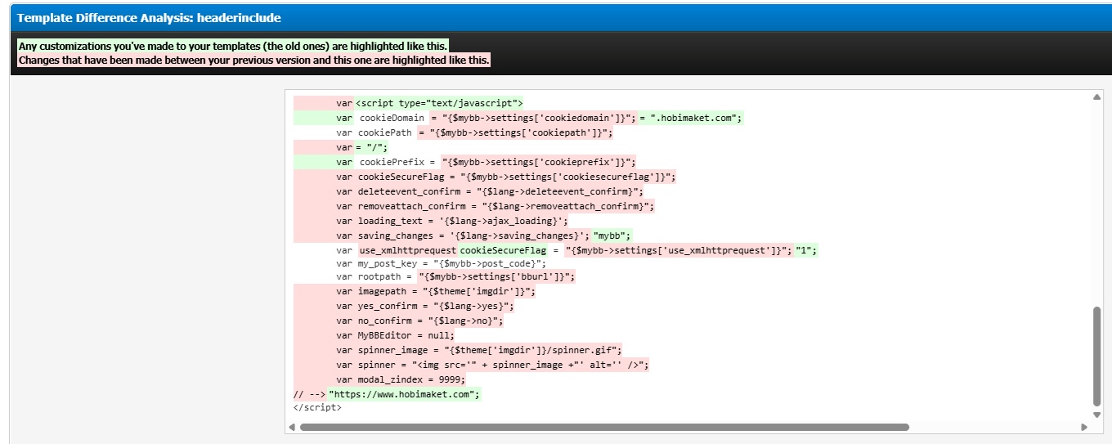Click the vertical scrollbar down arrow

click(1096, 414)
